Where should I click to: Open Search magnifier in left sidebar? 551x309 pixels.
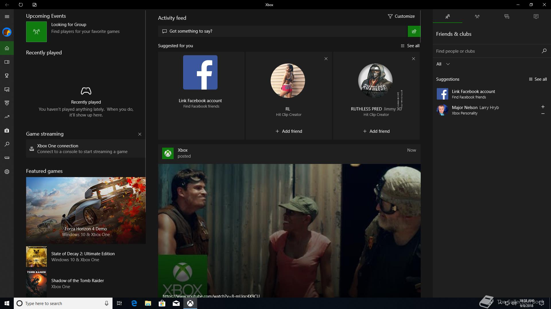point(7,144)
